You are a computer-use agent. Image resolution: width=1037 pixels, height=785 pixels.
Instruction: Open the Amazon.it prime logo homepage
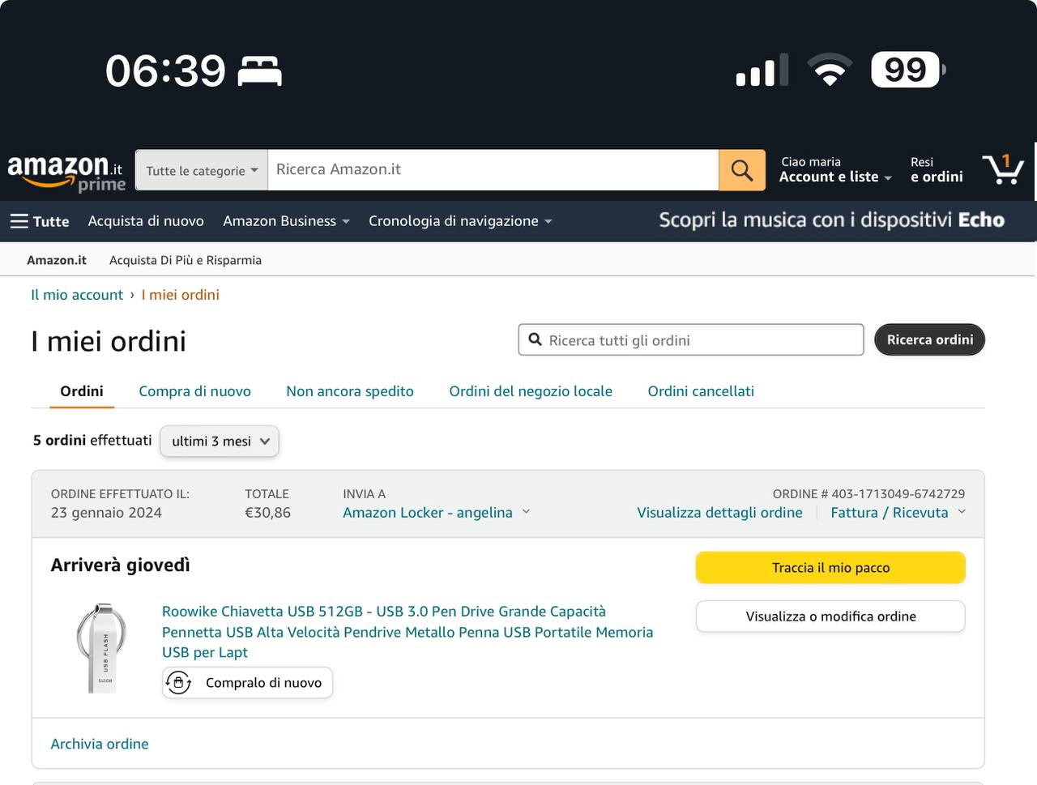(x=66, y=173)
